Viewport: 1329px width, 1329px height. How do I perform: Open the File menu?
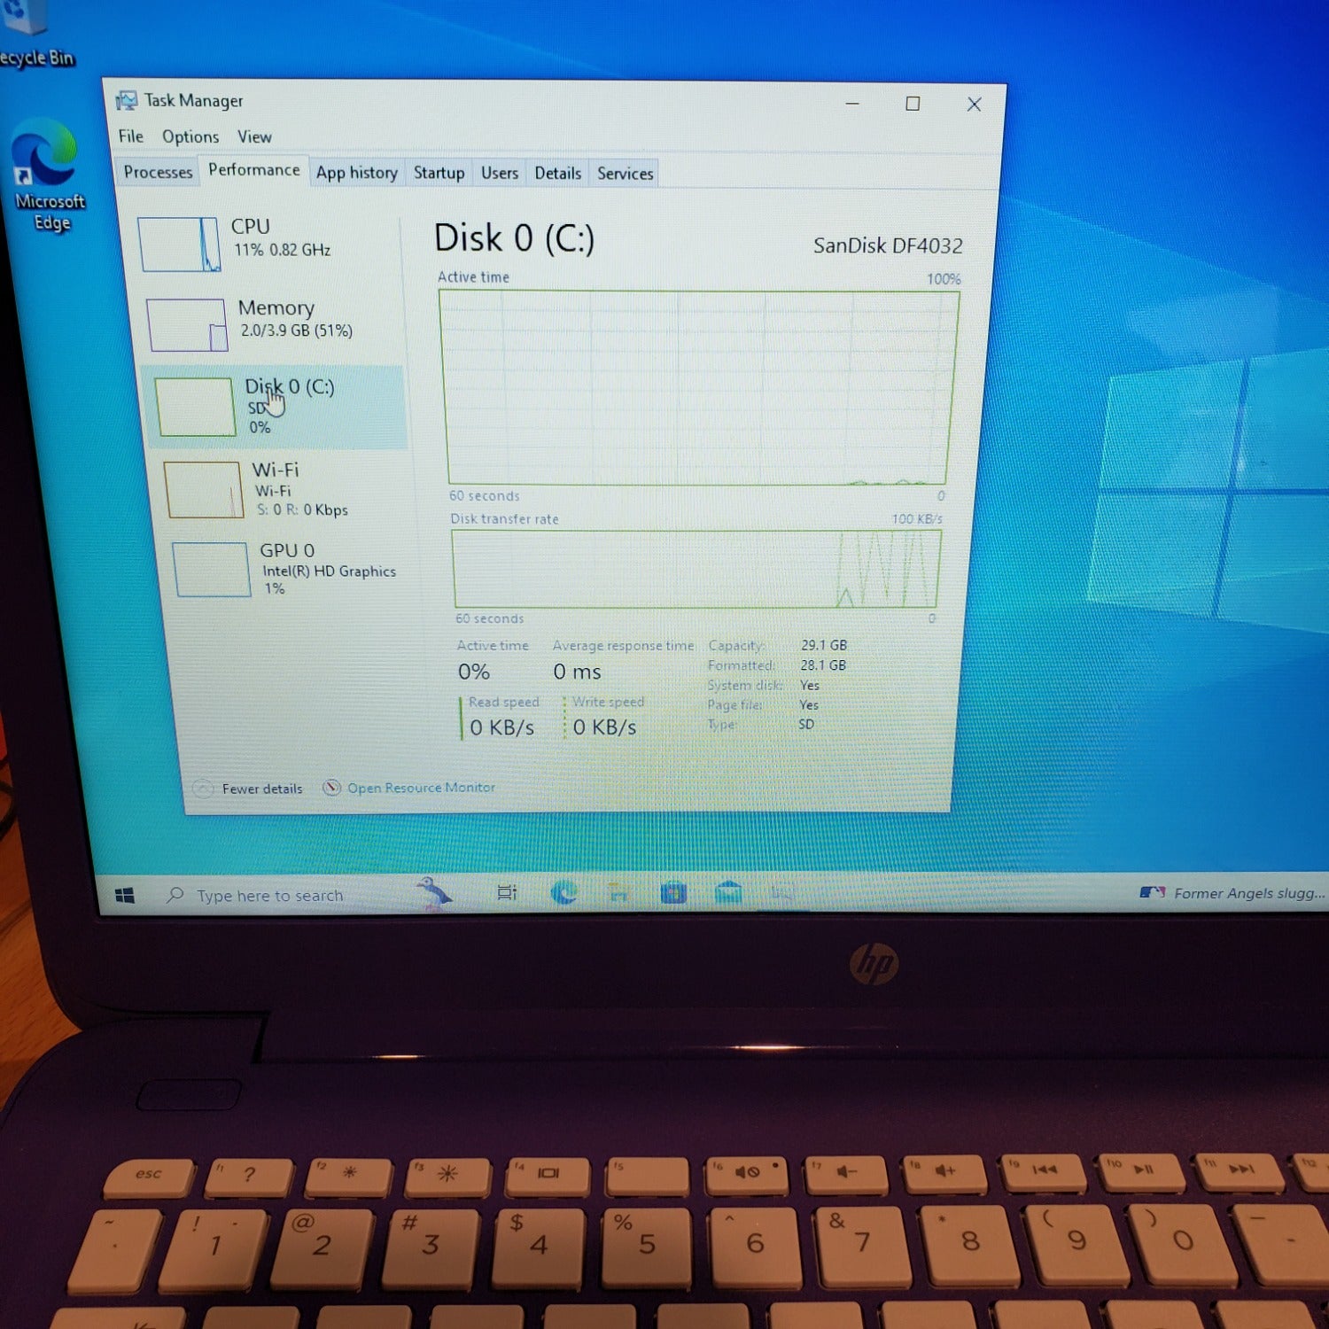[x=131, y=136]
